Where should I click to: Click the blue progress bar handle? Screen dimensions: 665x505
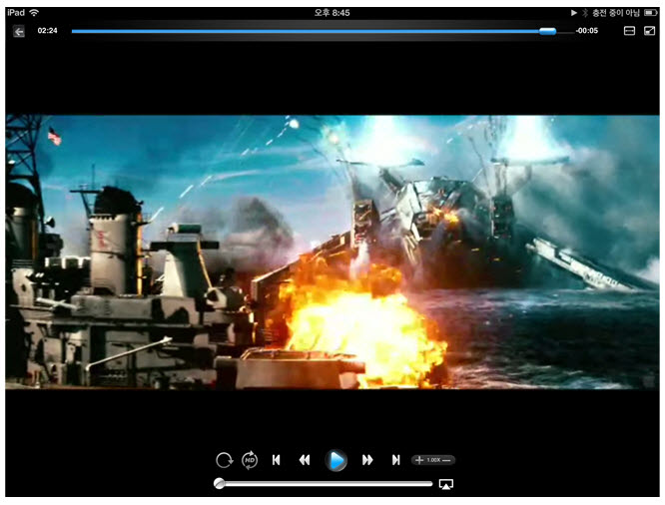(x=547, y=31)
